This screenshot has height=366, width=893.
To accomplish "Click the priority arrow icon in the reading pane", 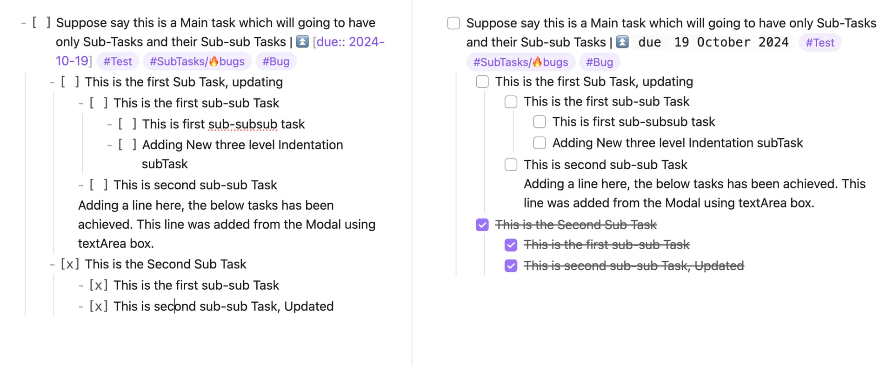I will 622,42.
